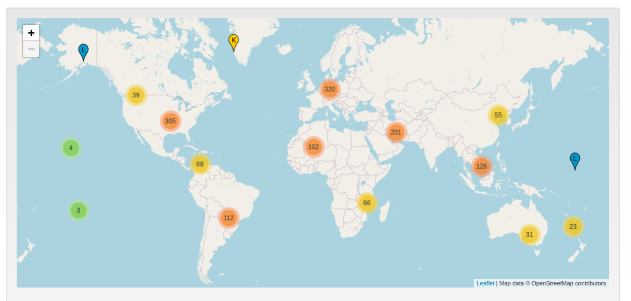Expand the 112 cluster in South America
The height and width of the screenshot is (301, 631).
229,218
